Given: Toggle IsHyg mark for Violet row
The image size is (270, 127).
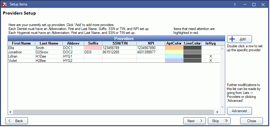Looking at the screenshot, I should point(211,61).
